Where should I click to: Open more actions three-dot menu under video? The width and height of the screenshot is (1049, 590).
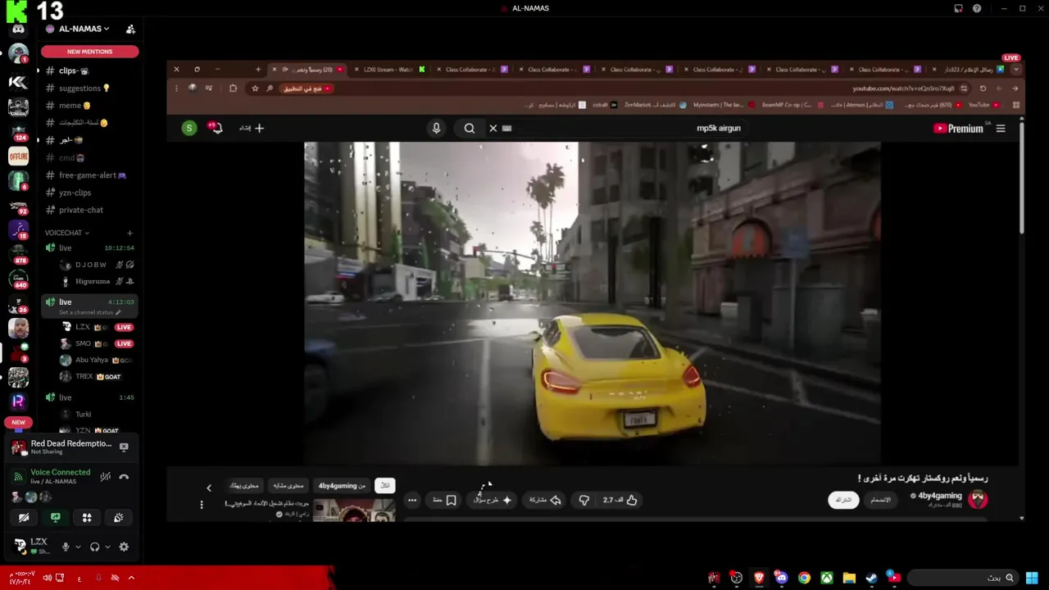412,500
